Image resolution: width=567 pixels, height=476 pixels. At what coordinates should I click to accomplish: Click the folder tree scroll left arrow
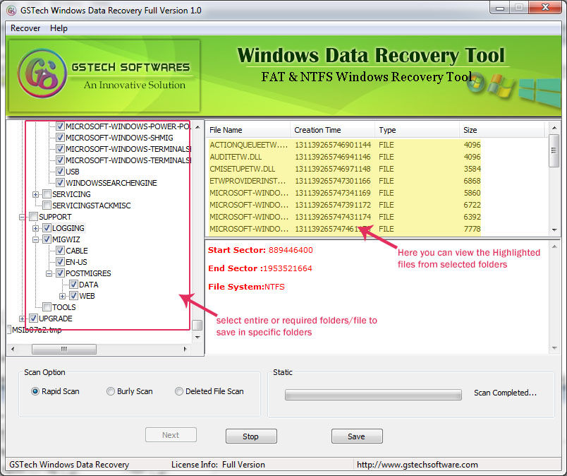tap(13, 349)
